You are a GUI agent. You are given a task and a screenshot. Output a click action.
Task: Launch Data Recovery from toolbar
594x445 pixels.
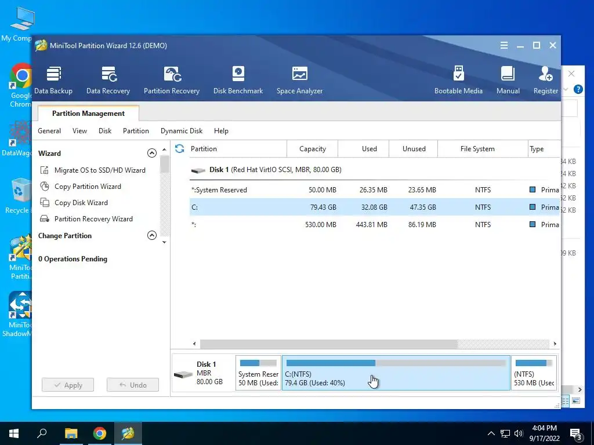[x=108, y=80]
